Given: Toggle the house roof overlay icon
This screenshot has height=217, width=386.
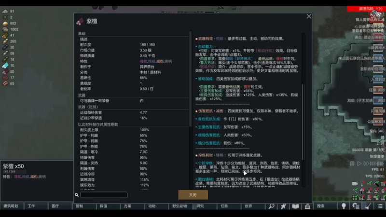Looking at the screenshot, I should click(362, 190).
